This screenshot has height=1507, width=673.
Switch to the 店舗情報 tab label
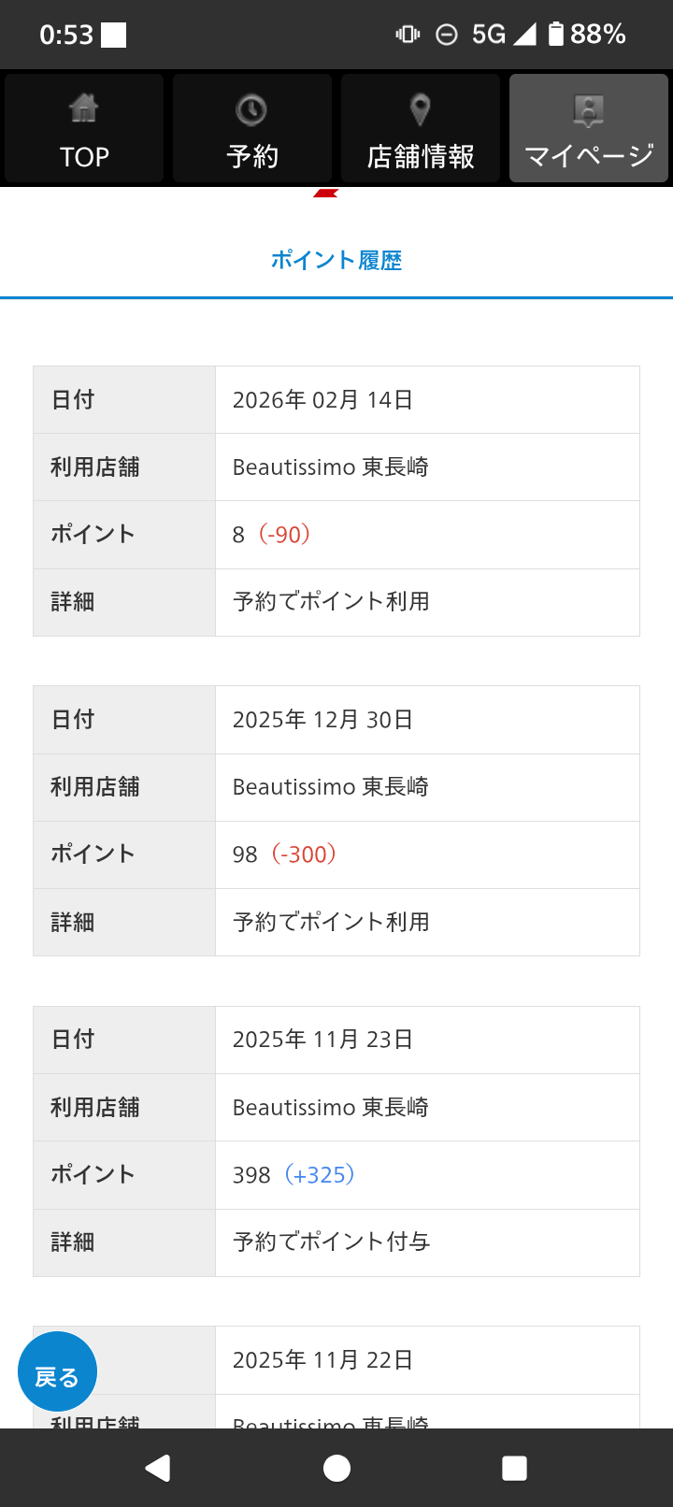click(421, 157)
